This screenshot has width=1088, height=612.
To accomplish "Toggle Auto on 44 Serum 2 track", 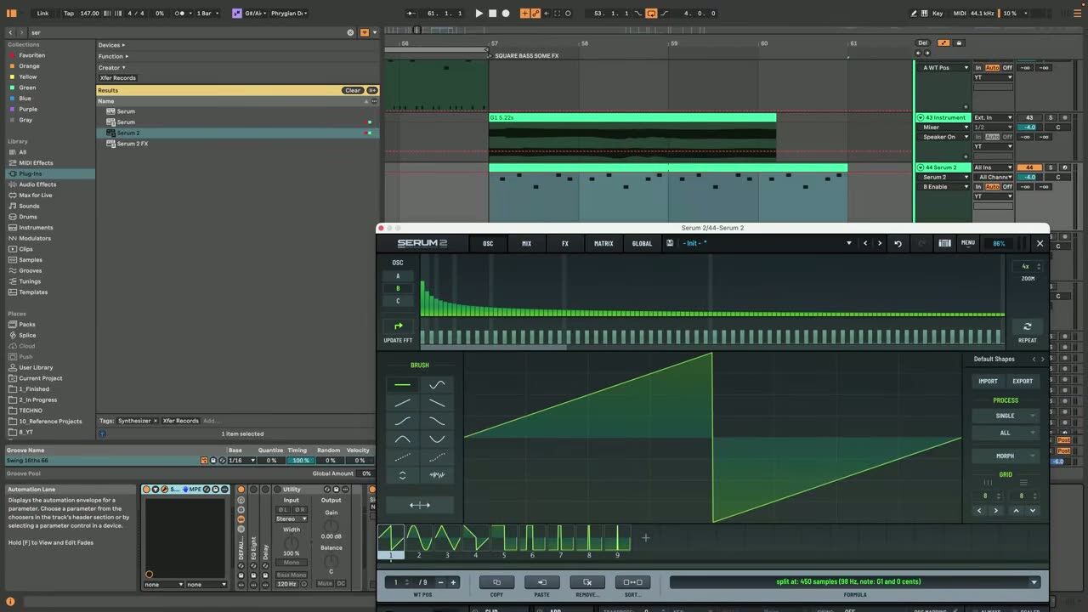I will tap(992, 186).
